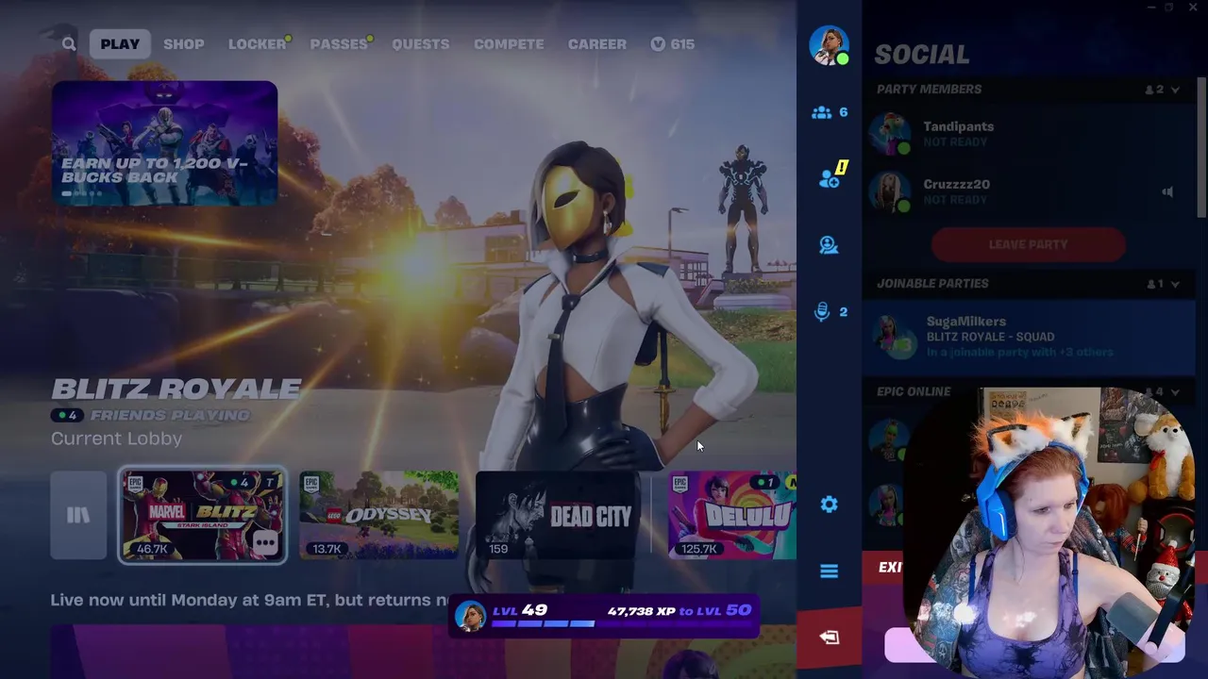Select the LEGO Odyssey tile
This screenshot has height=679, width=1208.
point(379,515)
